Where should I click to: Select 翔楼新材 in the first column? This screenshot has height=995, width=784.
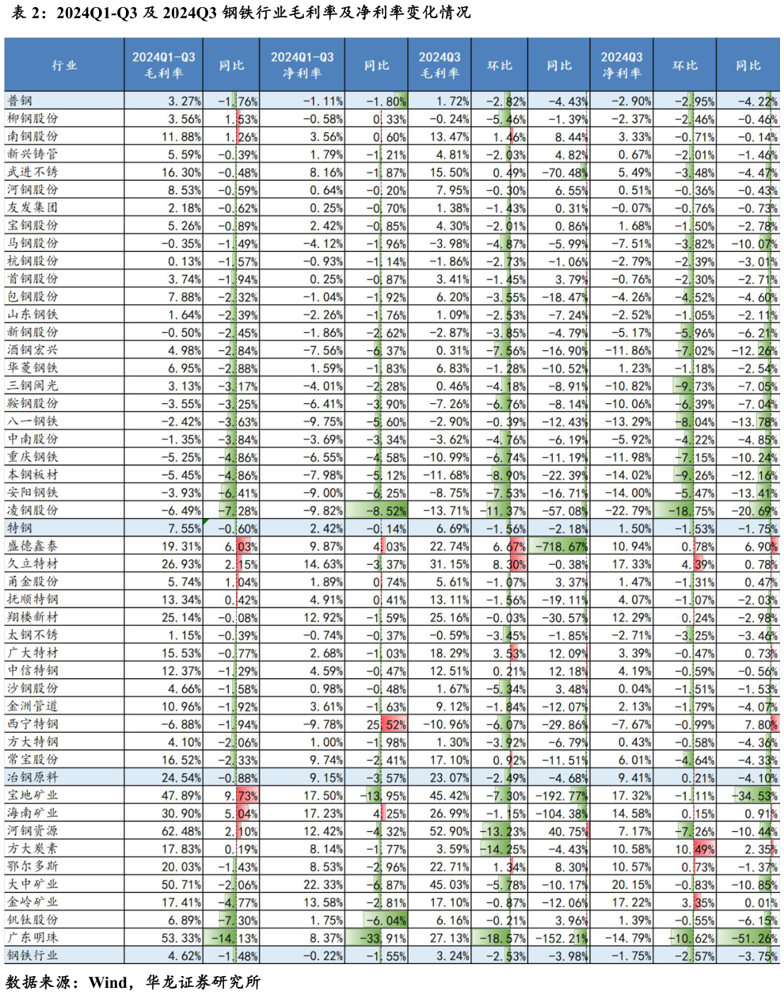[32, 617]
